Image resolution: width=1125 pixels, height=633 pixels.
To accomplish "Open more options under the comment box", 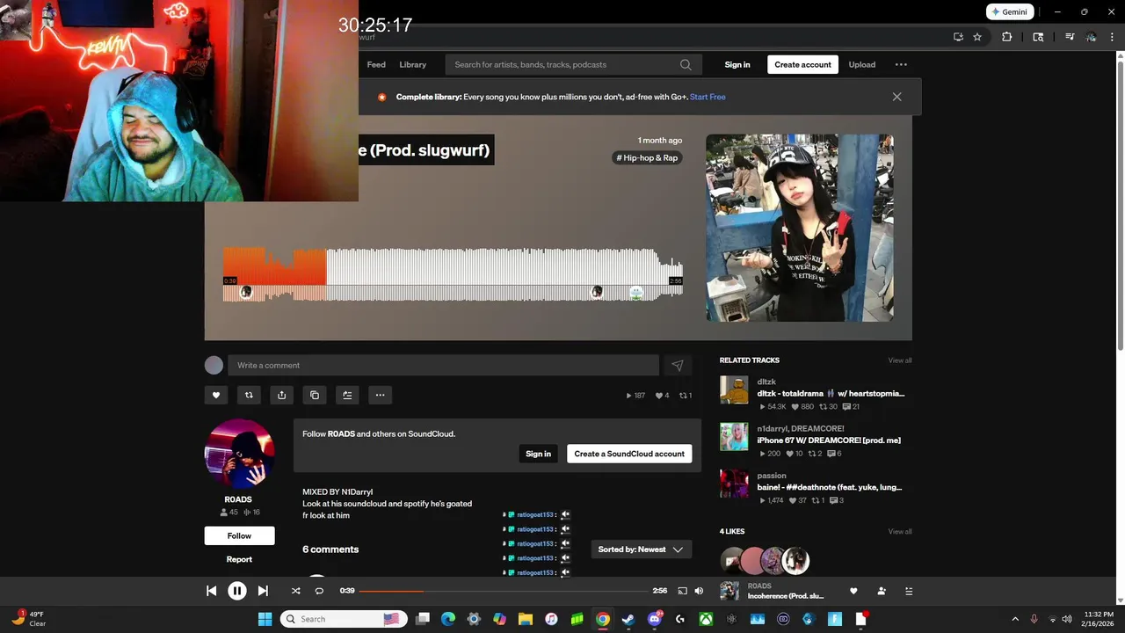I will coord(380,395).
